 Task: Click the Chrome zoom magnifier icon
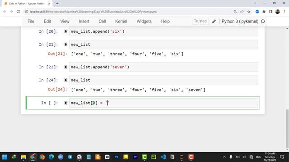(x=235, y=12)
